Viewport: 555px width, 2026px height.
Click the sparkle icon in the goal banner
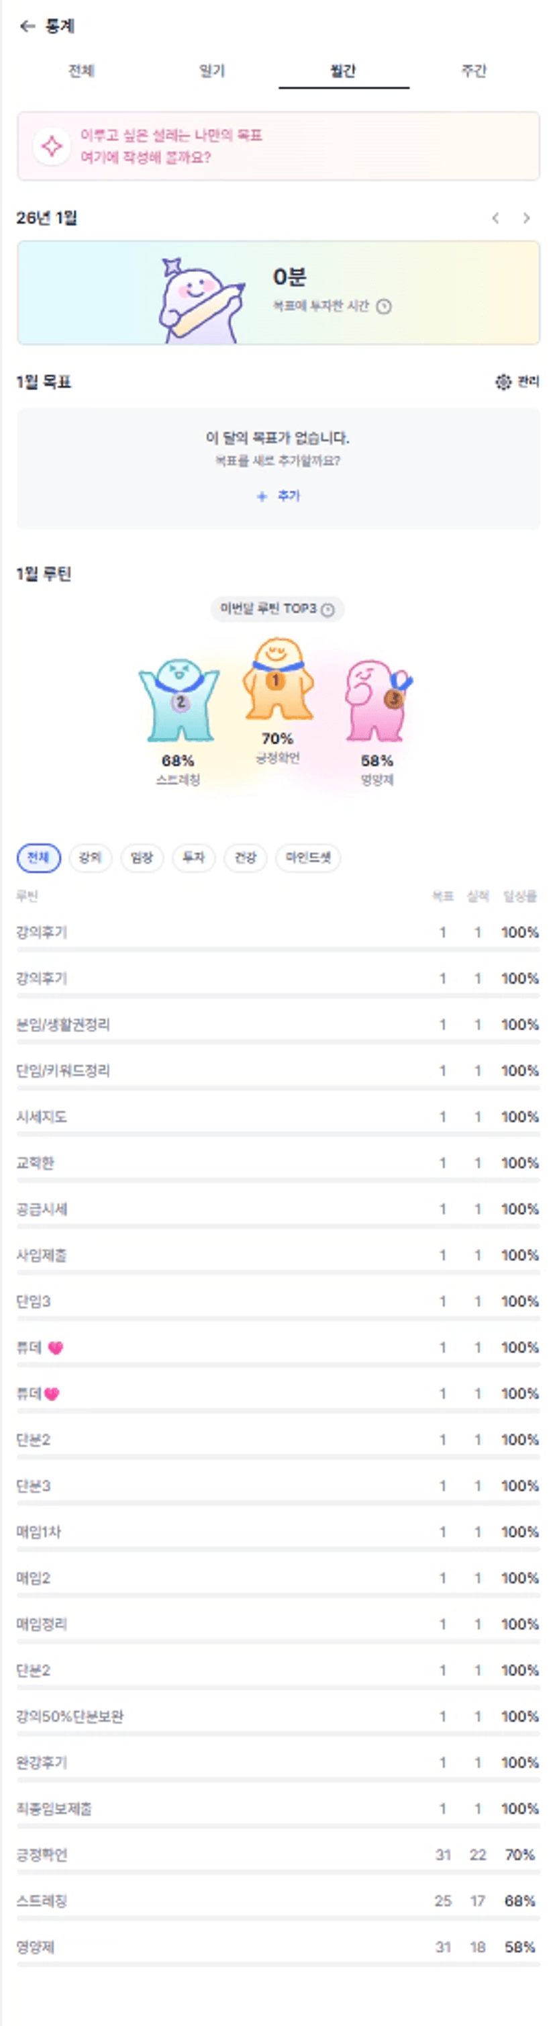click(x=52, y=146)
